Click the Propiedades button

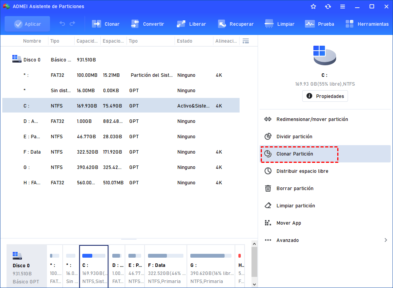(x=325, y=96)
